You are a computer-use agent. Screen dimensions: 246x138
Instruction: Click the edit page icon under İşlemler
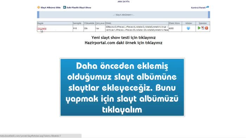pyautogui.click(x=203, y=28)
